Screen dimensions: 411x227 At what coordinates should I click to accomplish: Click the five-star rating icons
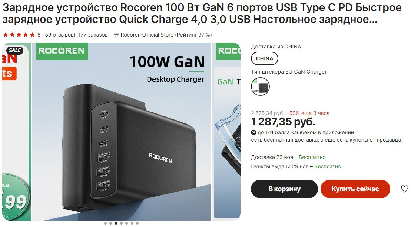19,34
